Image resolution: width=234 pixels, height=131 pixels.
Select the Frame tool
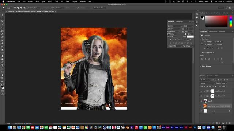(3, 31)
